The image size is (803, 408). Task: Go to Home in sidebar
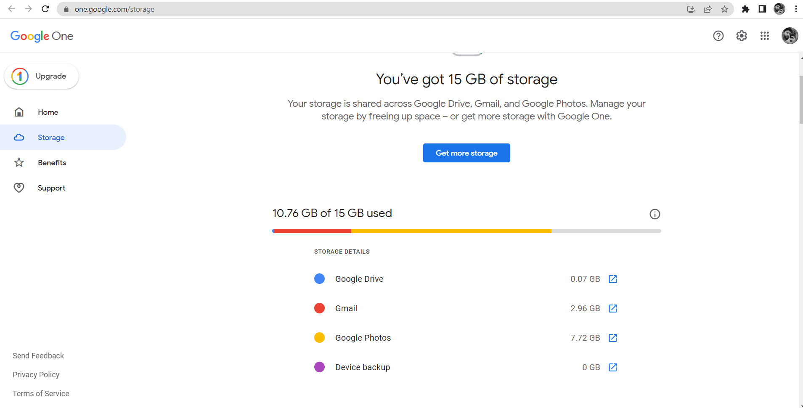[x=48, y=112]
